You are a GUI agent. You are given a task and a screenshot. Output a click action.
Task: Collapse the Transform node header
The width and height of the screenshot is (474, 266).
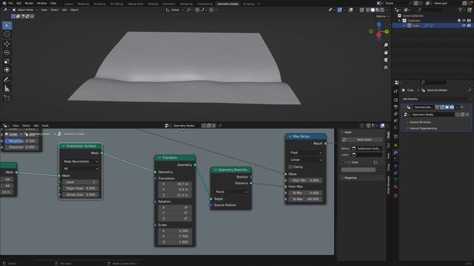click(x=160, y=157)
